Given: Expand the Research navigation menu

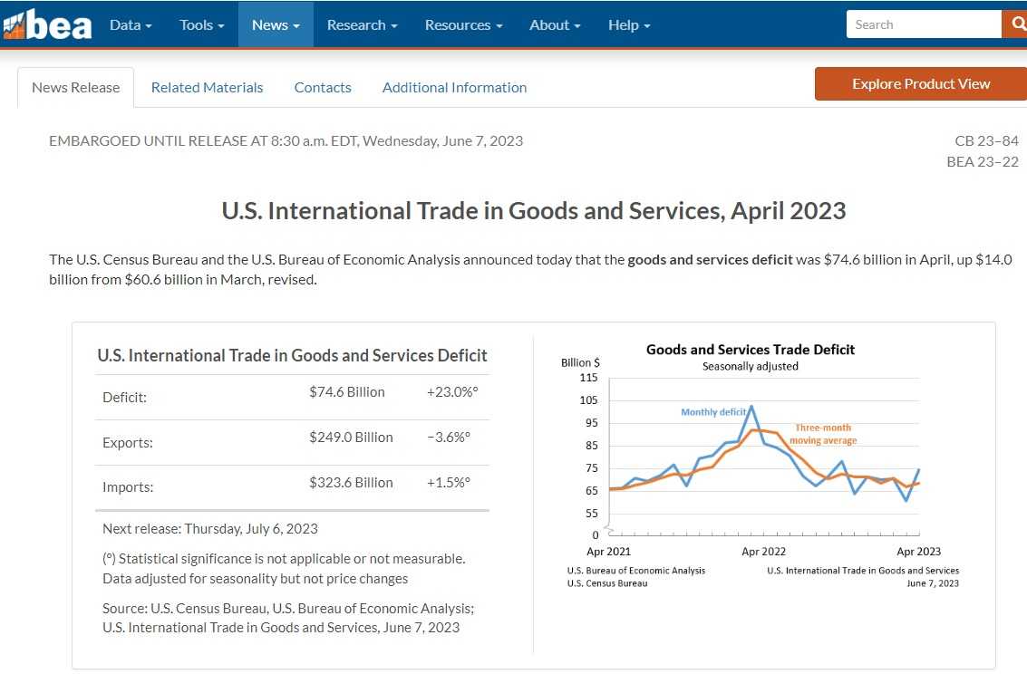Looking at the screenshot, I should click(362, 24).
